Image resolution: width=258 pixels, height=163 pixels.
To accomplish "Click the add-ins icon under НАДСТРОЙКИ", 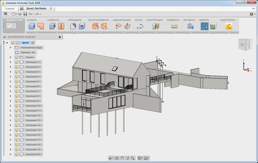I will coord(229,26).
